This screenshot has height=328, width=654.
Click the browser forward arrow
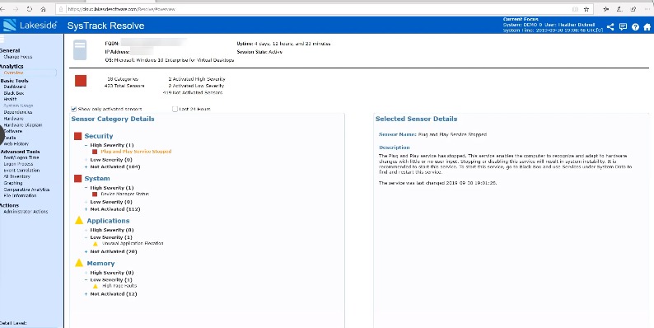tap(16, 9)
